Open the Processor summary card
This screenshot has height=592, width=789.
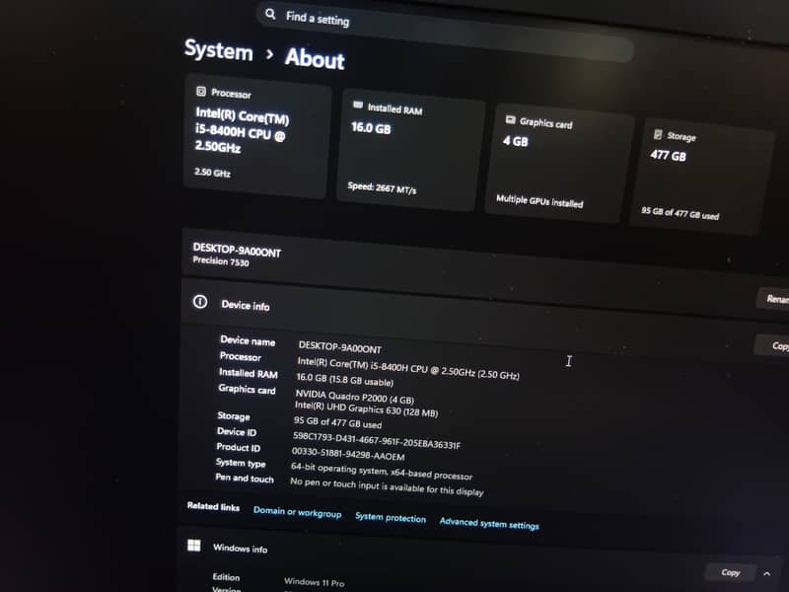pyautogui.click(x=256, y=136)
